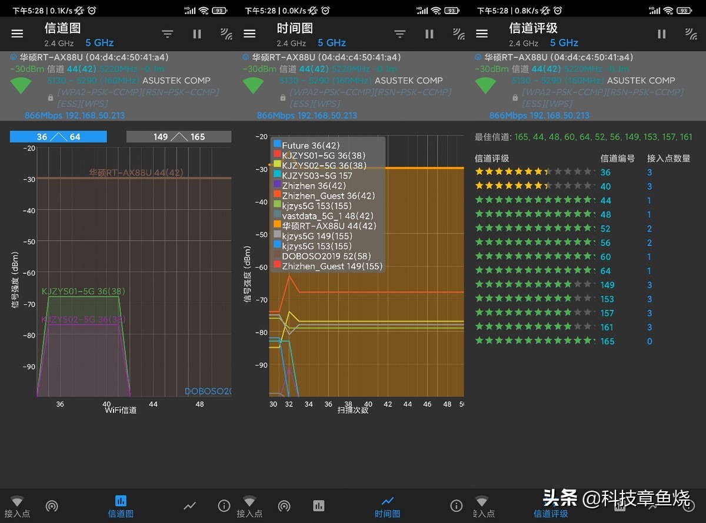Open the rightmost panel's hamburger menu
This screenshot has width=706, height=523.
(x=482, y=34)
